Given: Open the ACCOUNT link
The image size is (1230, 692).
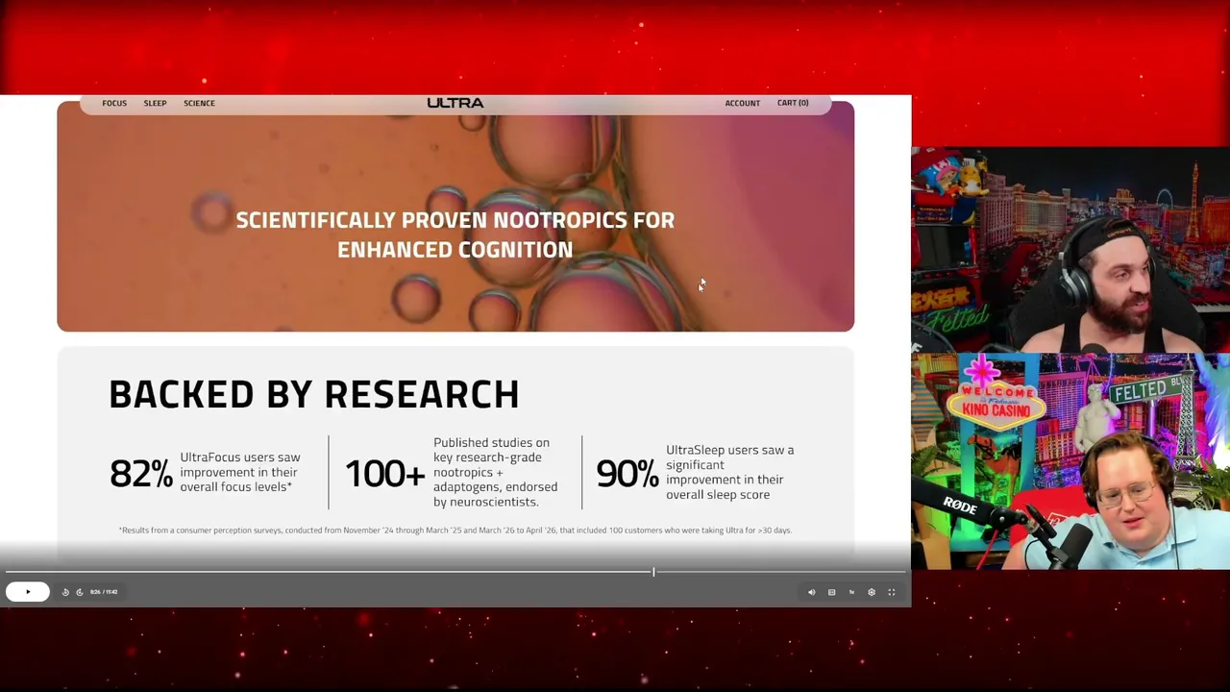Looking at the screenshot, I should 742,103.
